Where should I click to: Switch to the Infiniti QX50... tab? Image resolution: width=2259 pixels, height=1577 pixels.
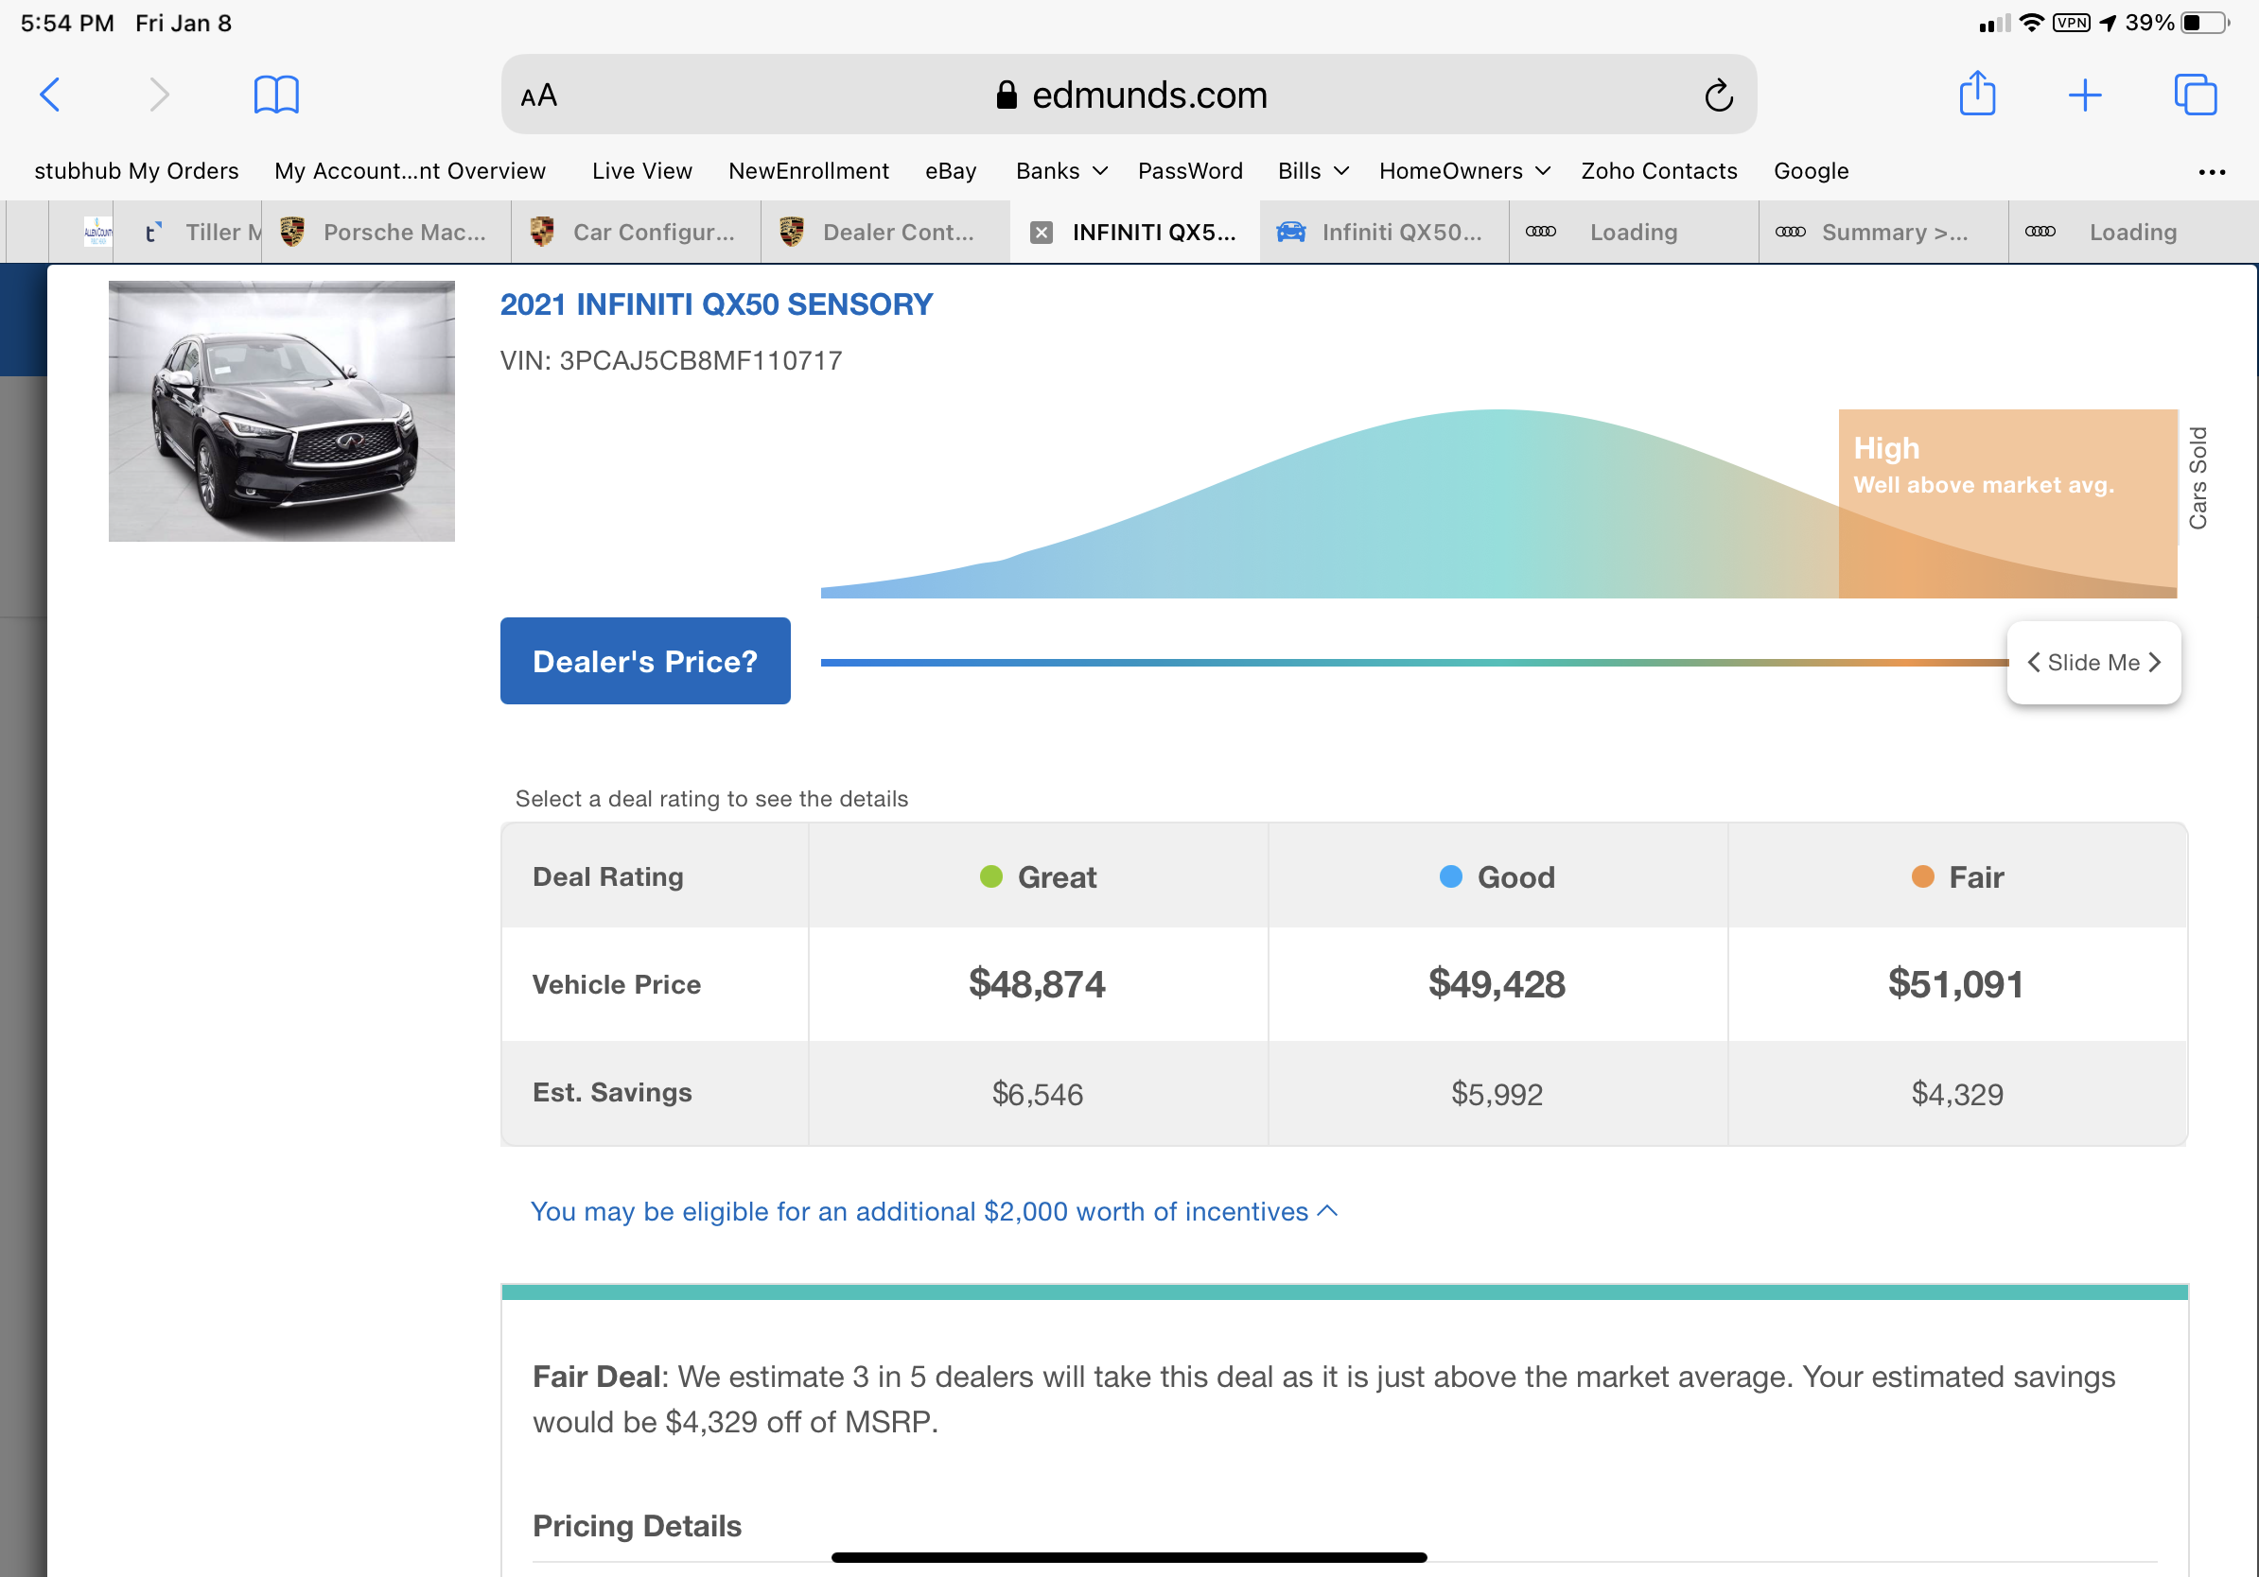point(1384,233)
